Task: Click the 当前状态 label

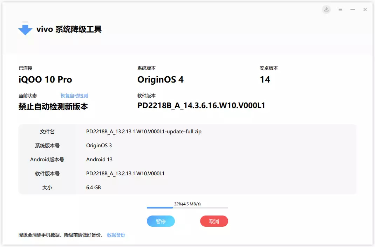Action: point(28,96)
